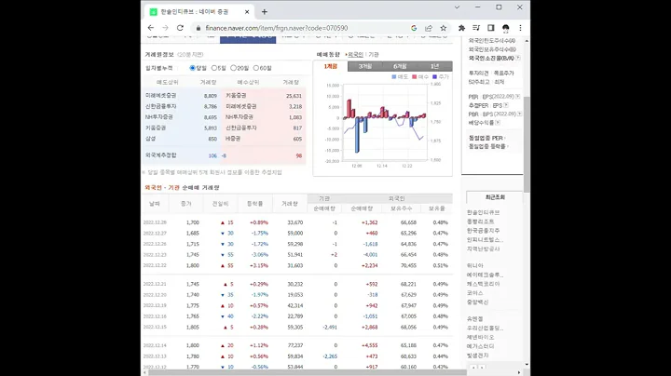Open help icon next to 추정PER EPS
Screen dimensions: 671x376
point(506,105)
